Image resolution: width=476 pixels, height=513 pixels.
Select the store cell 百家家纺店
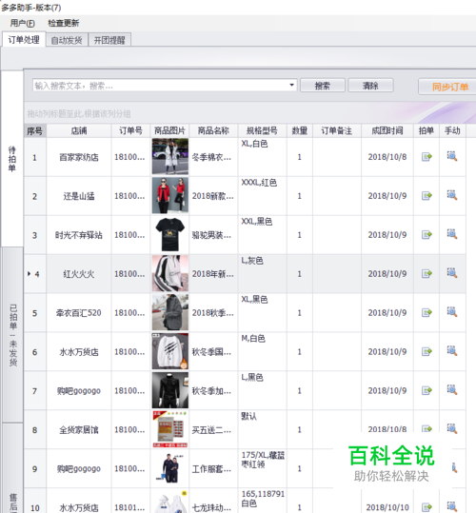pos(79,157)
